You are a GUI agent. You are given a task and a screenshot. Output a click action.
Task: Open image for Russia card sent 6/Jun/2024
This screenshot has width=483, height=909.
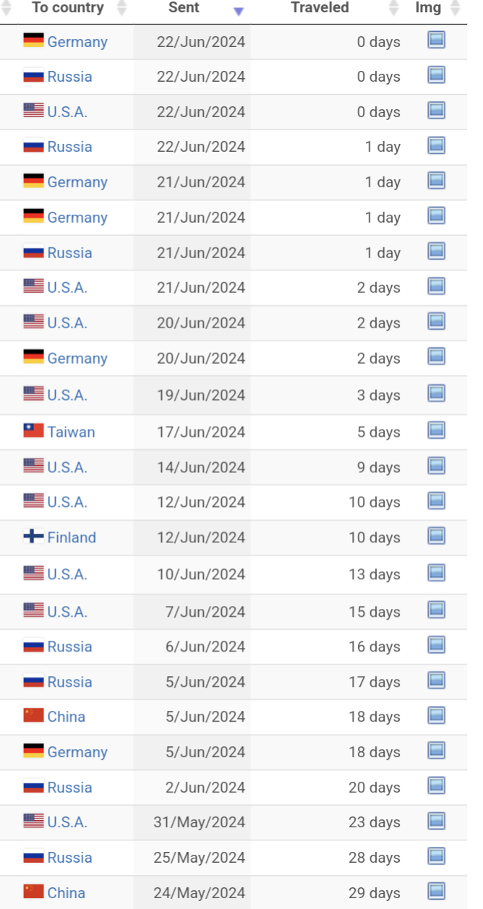point(436,645)
